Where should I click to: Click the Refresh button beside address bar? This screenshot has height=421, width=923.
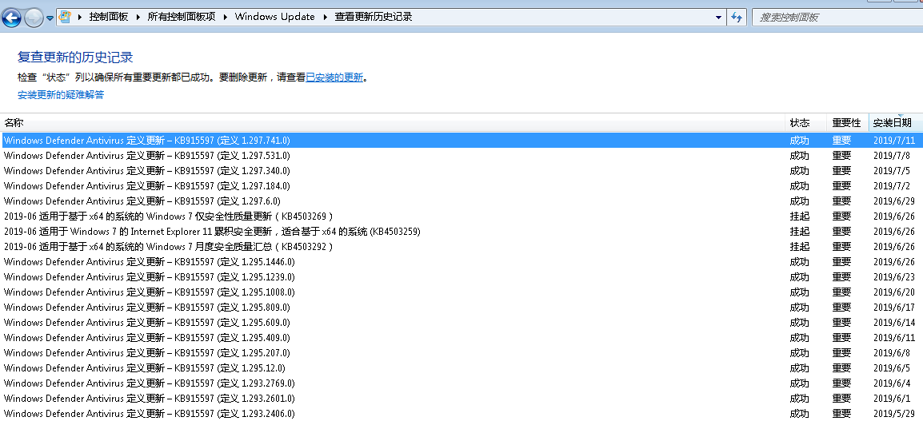737,18
